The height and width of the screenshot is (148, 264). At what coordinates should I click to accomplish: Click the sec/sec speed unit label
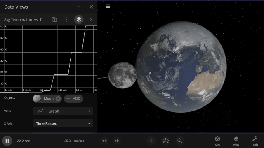click(79, 141)
